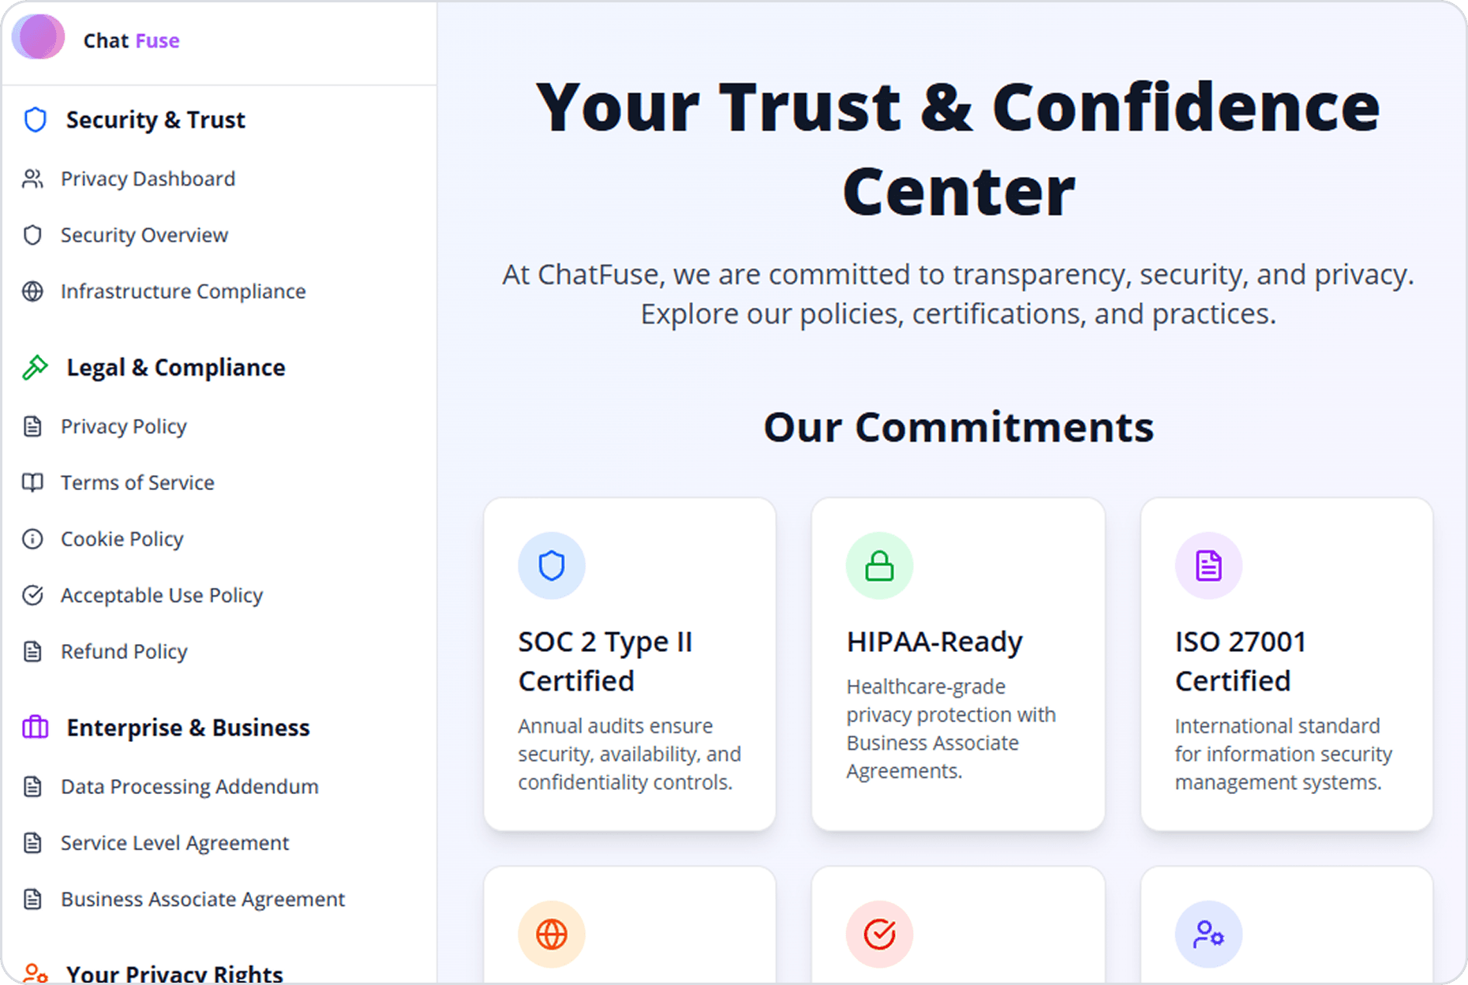Open the Refund Policy page
This screenshot has width=1468, height=985.
[x=124, y=652]
